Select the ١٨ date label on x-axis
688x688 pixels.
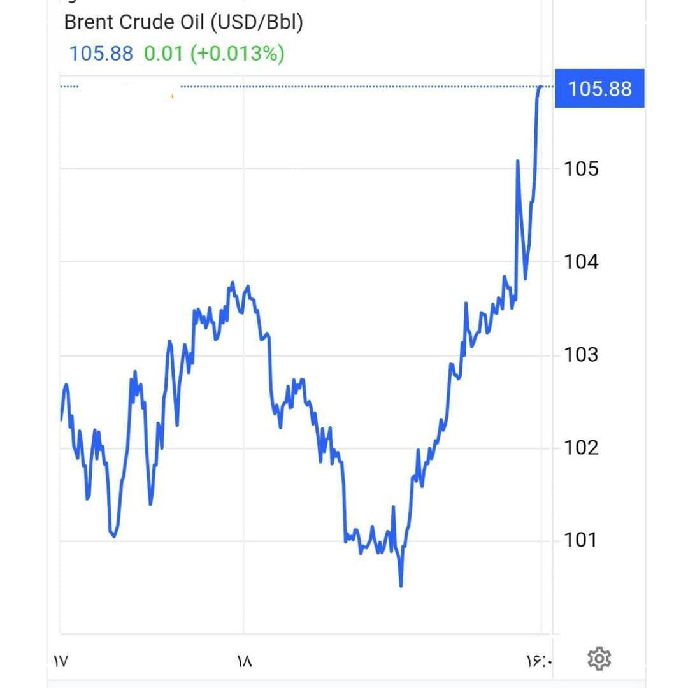[x=244, y=661]
